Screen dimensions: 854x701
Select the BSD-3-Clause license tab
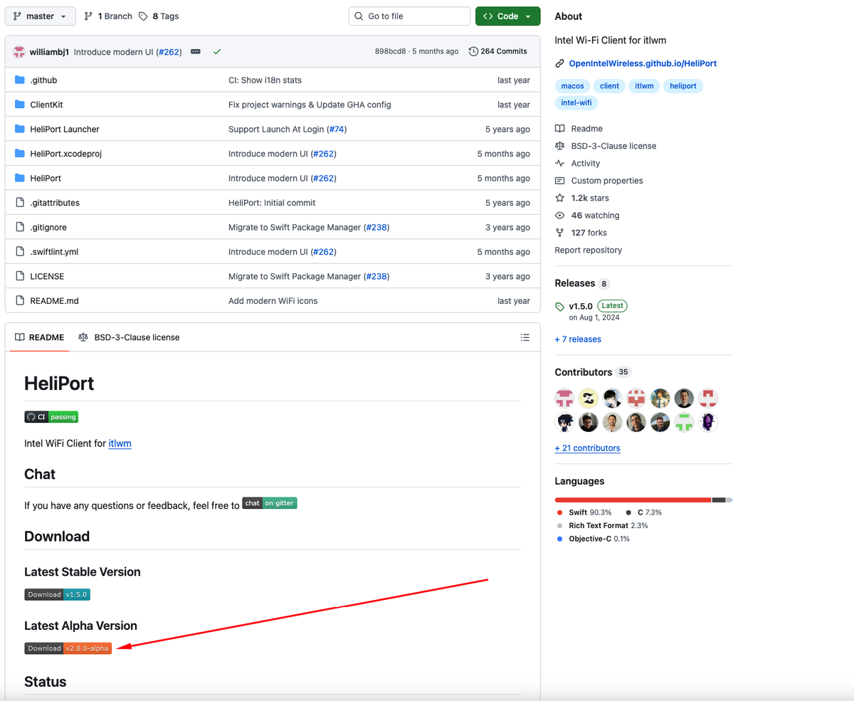coord(129,337)
